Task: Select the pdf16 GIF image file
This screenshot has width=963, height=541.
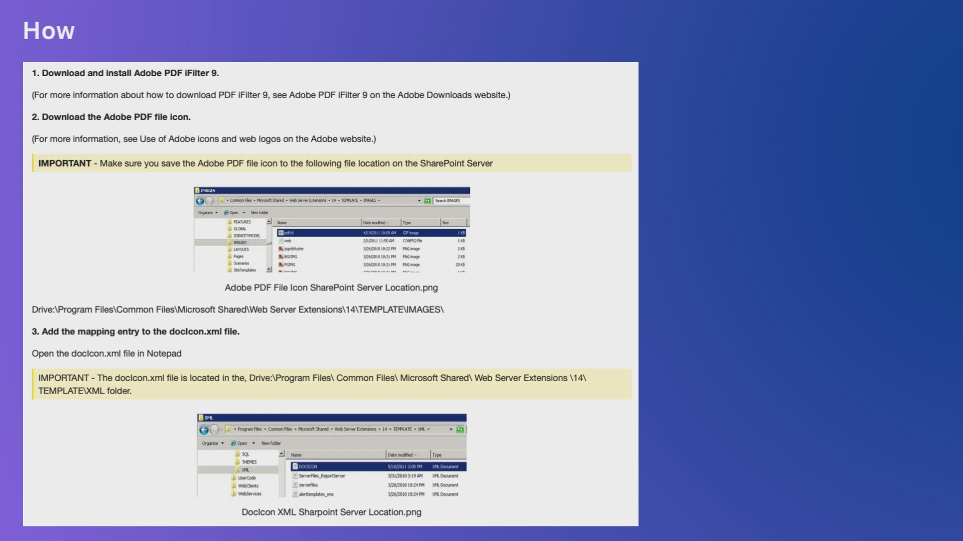Action: (x=289, y=233)
